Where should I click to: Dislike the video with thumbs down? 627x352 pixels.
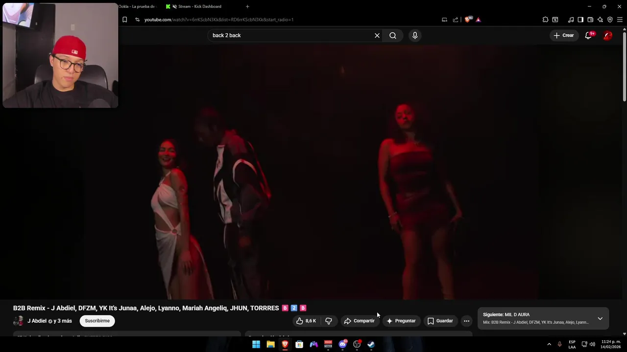coord(329,321)
